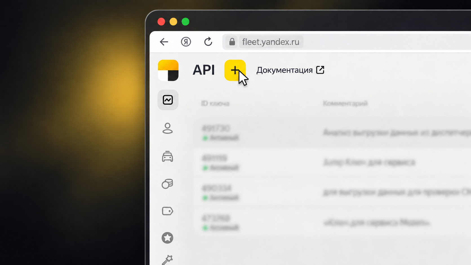
Task: Open the tag label sidebar section
Action: click(x=168, y=211)
